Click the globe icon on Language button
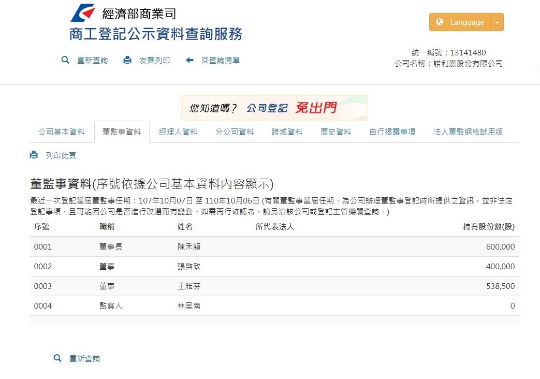540x379 pixels. click(440, 22)
